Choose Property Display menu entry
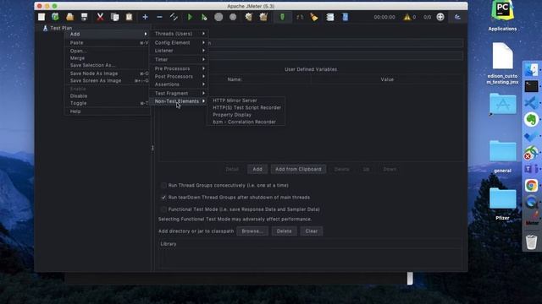Image resolution: width=542 pixels, height=304 pixels. (246, 115)
